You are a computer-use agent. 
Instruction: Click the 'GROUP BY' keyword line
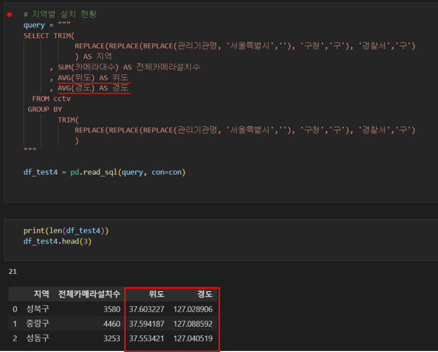click(x=45, y=110)
